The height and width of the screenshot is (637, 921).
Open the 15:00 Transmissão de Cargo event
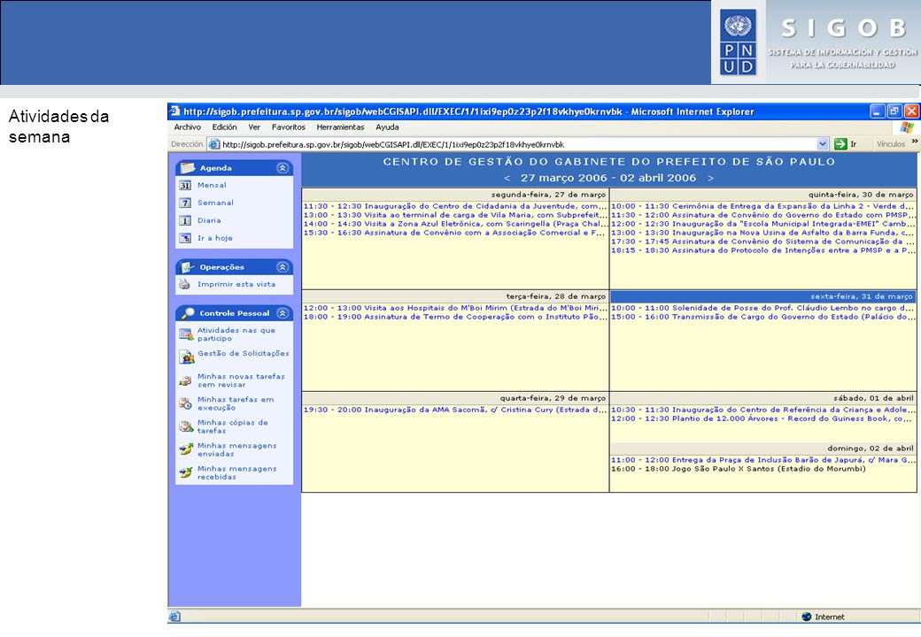pyautogui.click(x=762, y=318)
